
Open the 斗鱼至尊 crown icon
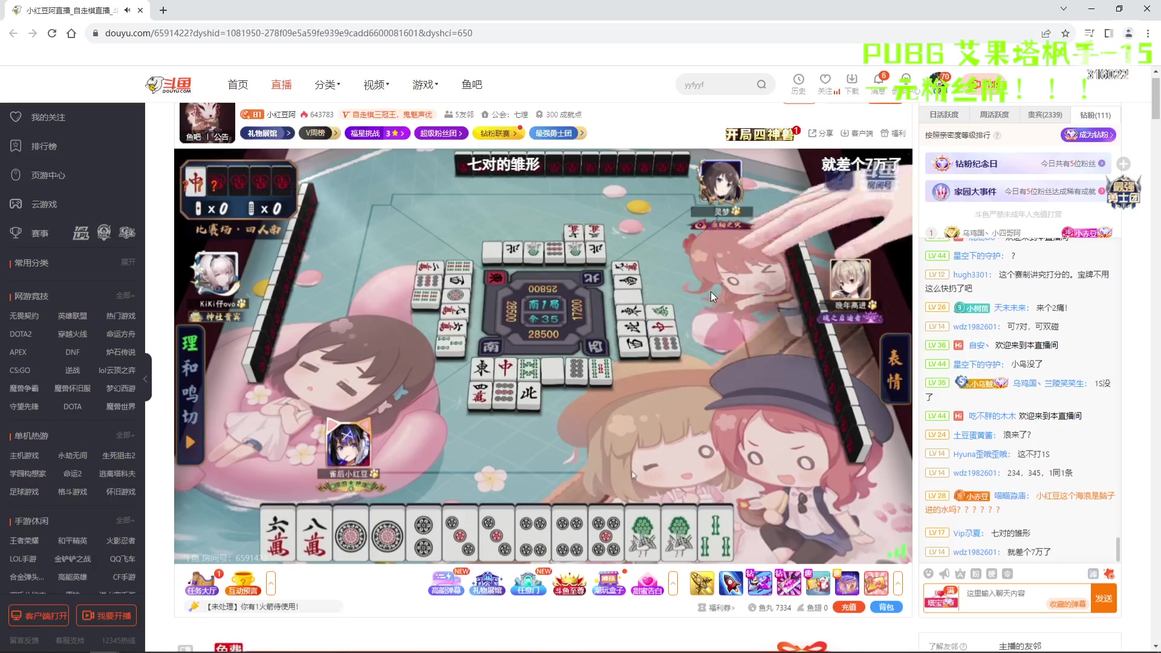point(569,583)
